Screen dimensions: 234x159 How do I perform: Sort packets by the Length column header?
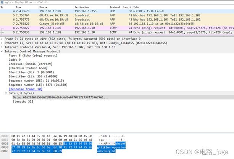(x=127, y=7)
